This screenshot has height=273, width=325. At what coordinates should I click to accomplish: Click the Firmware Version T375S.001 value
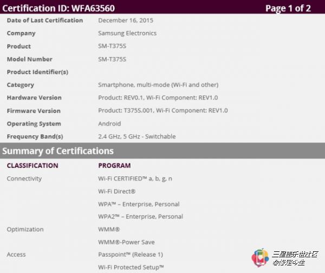[x=162, y=111]
